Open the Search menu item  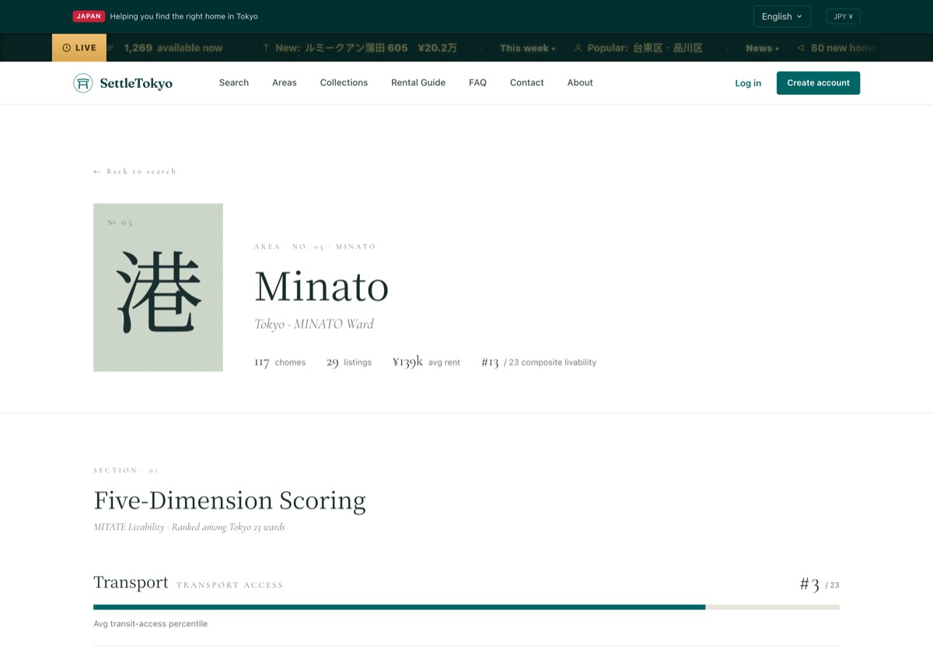[234, 82]
